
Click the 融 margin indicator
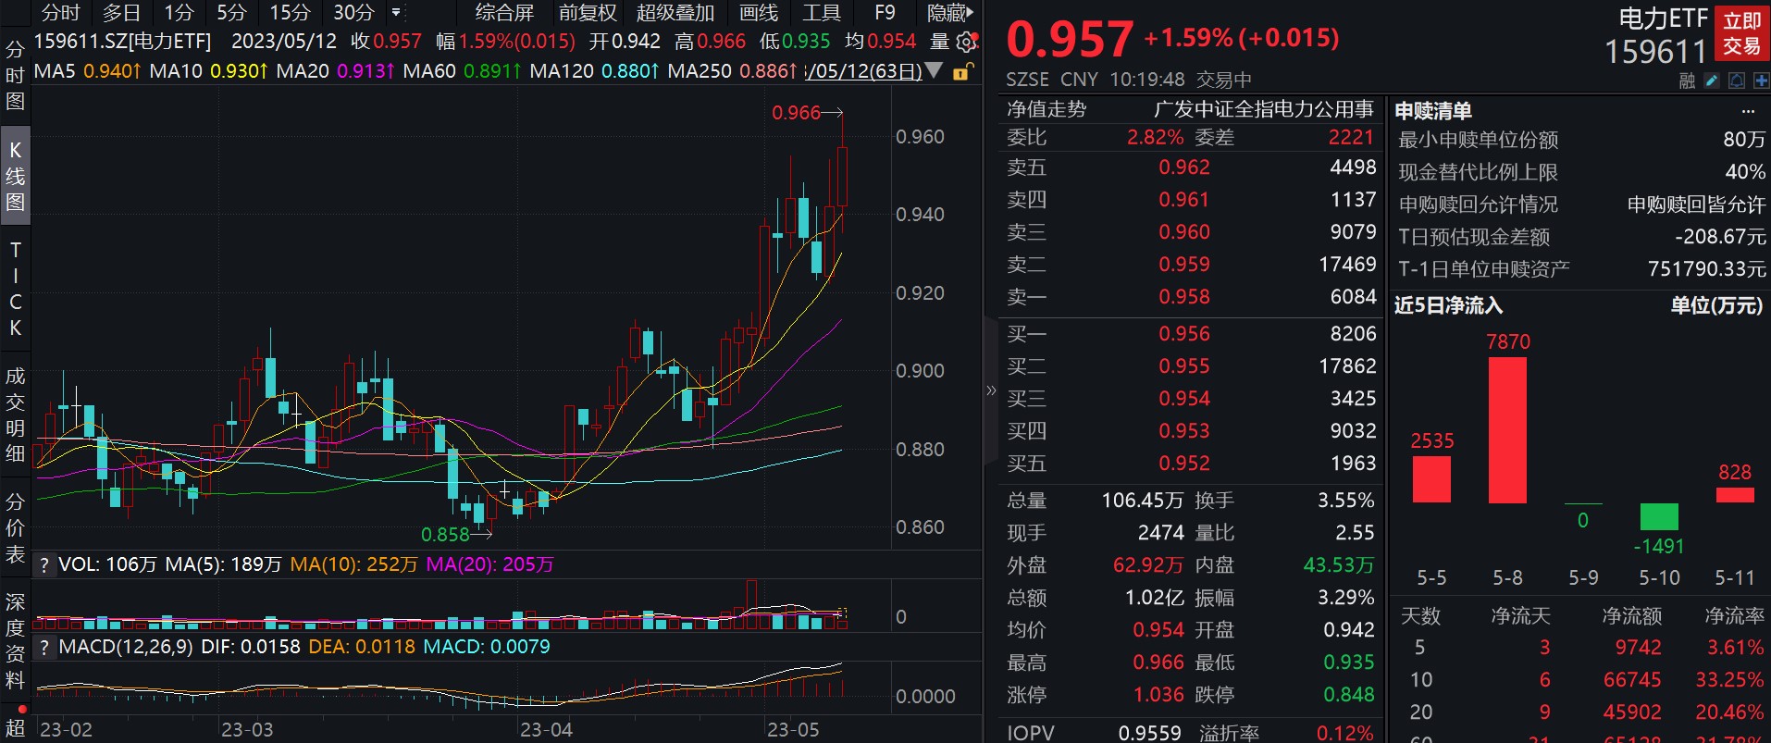(1687, 81)
